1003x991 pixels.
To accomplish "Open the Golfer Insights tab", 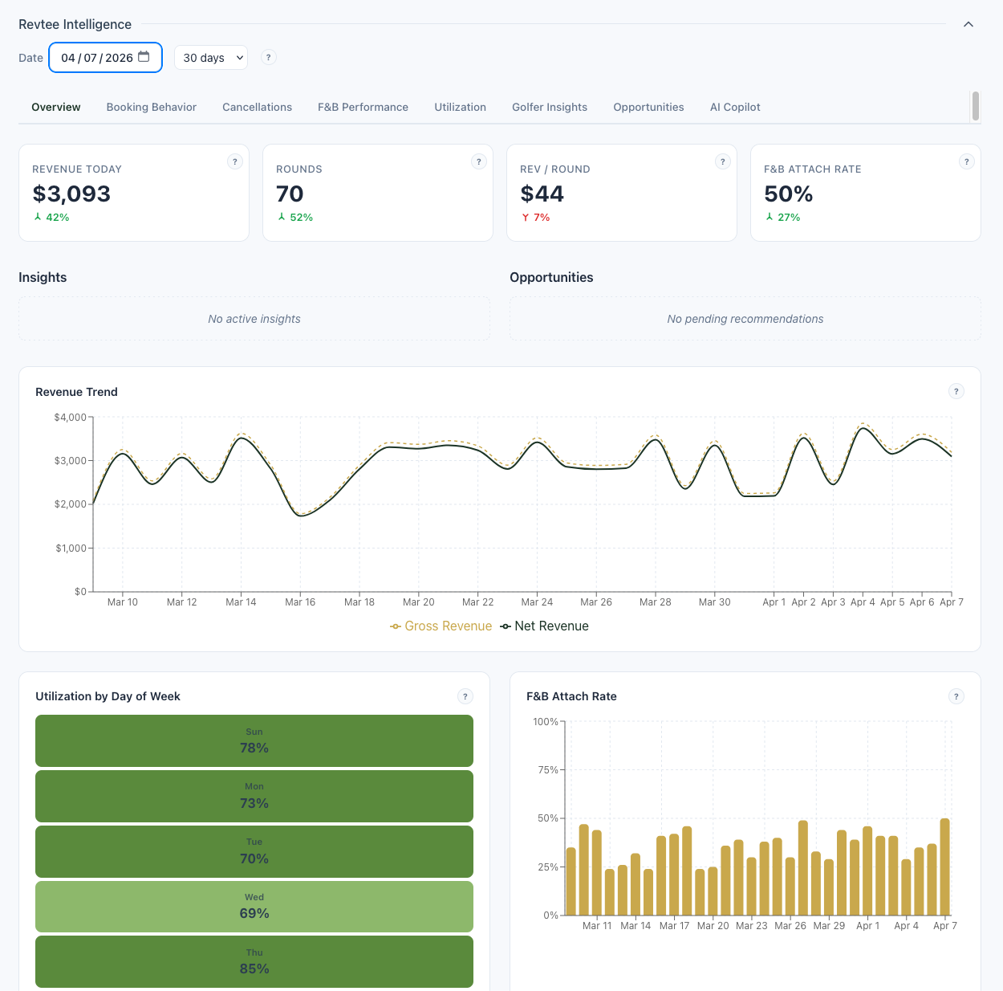I will 549,107.
